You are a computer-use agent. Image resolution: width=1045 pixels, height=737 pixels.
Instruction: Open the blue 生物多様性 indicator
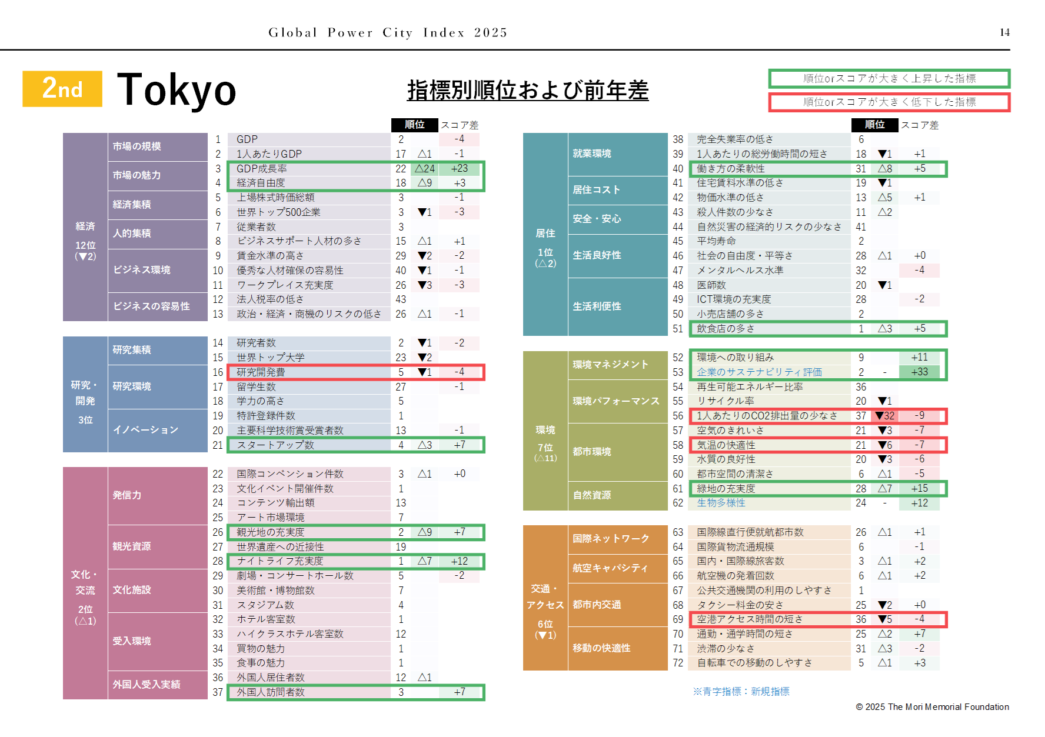(721, 503)
